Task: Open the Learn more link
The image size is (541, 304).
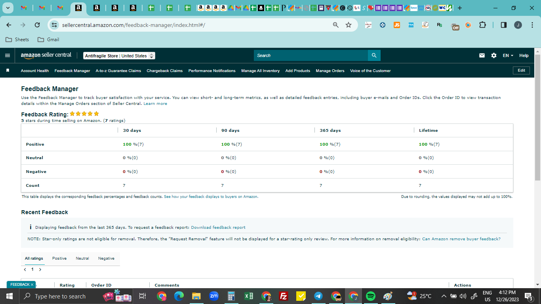Action: [155, 103]
